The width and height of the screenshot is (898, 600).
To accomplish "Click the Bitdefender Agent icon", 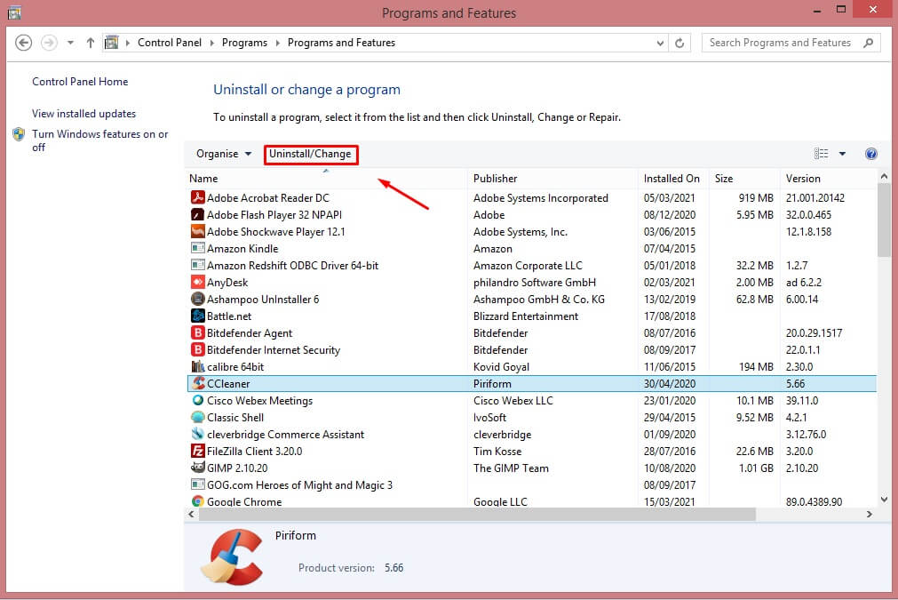I will (x=197, y=333).
